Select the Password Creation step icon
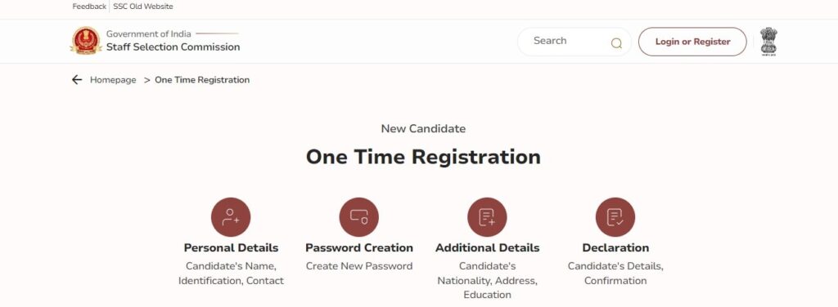 pos(359,217)
